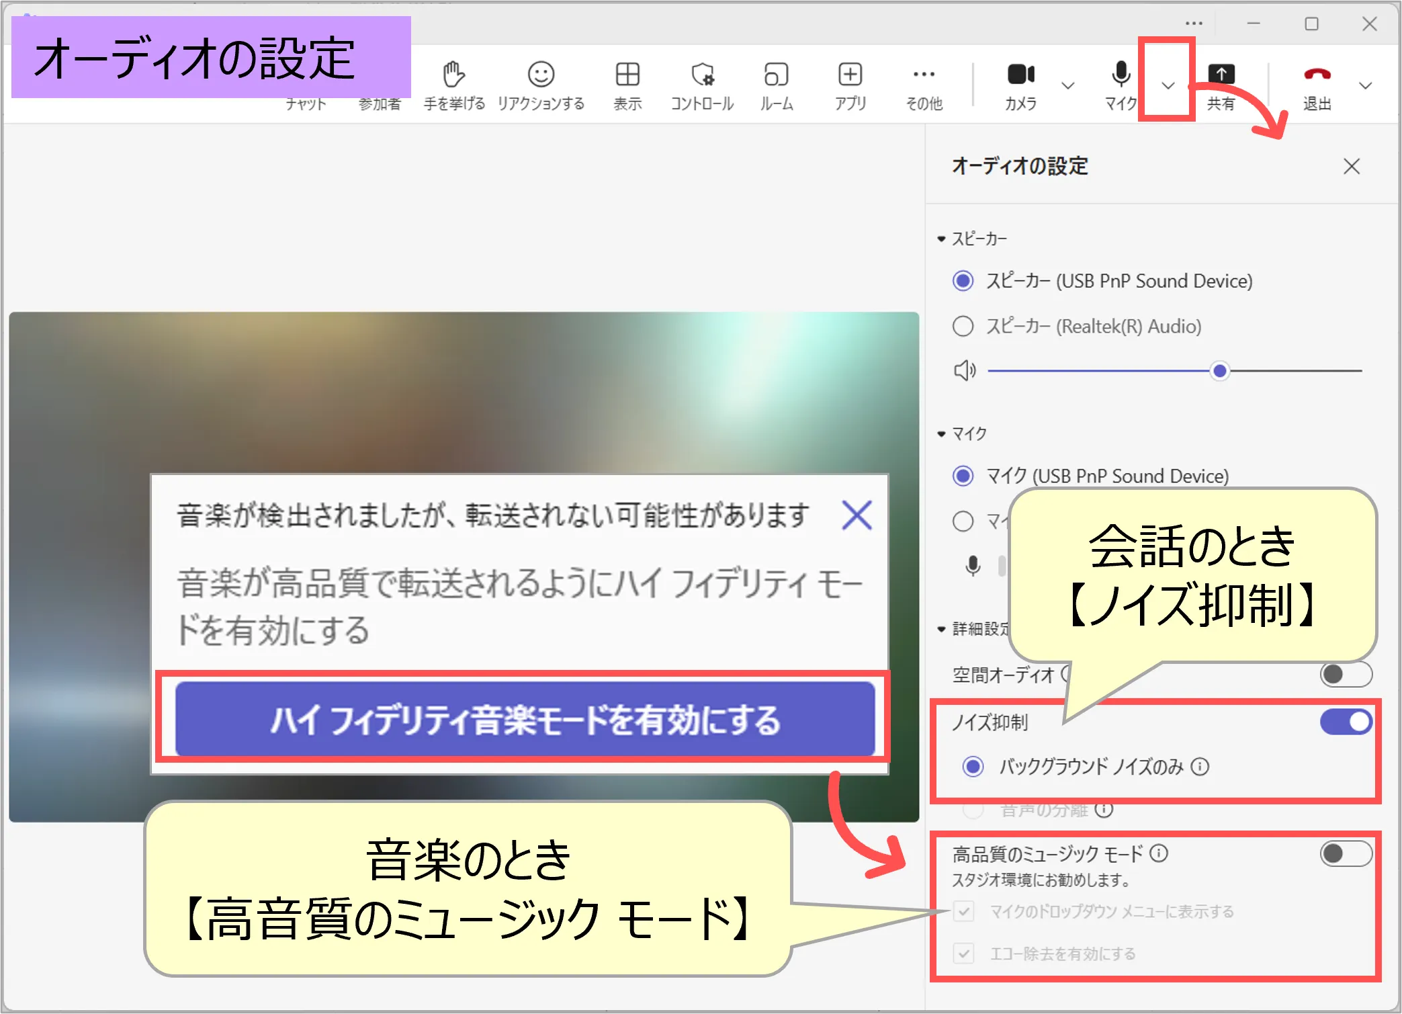Enable the high quality music mode (高品質のミュージック モード) toggle
This screenshot has height=1014, width=1402.
tap(1346, 854)
